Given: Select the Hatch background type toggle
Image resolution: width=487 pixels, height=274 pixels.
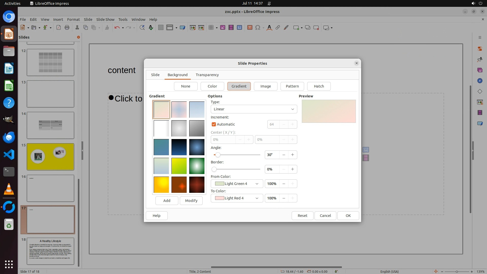Looking at the screenshot, I should tap(319, 86).
